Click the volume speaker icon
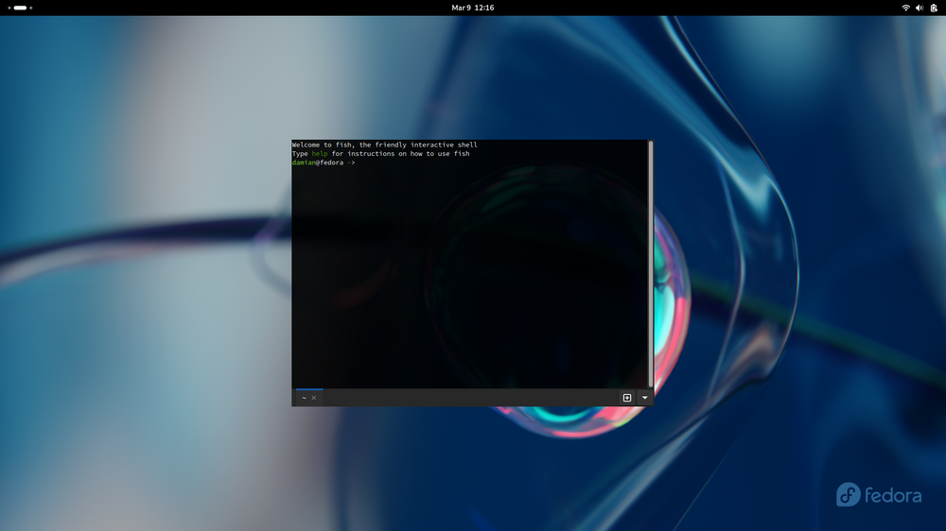 click(920, 8)
